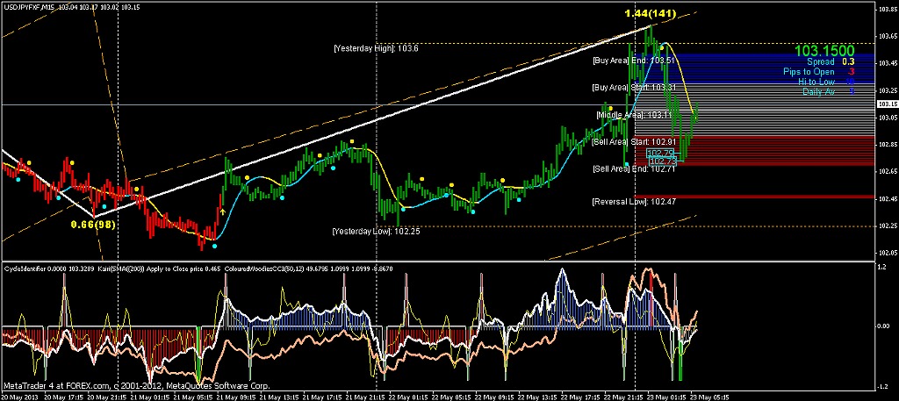Image resolution: width=899 pixels, height=401 pixels.
Task: Click the yellow 0.66(98) swing label
Action: (93, 225)
